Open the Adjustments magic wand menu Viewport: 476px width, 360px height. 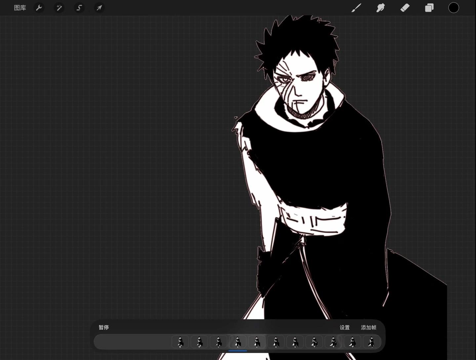tap(59, 8)
